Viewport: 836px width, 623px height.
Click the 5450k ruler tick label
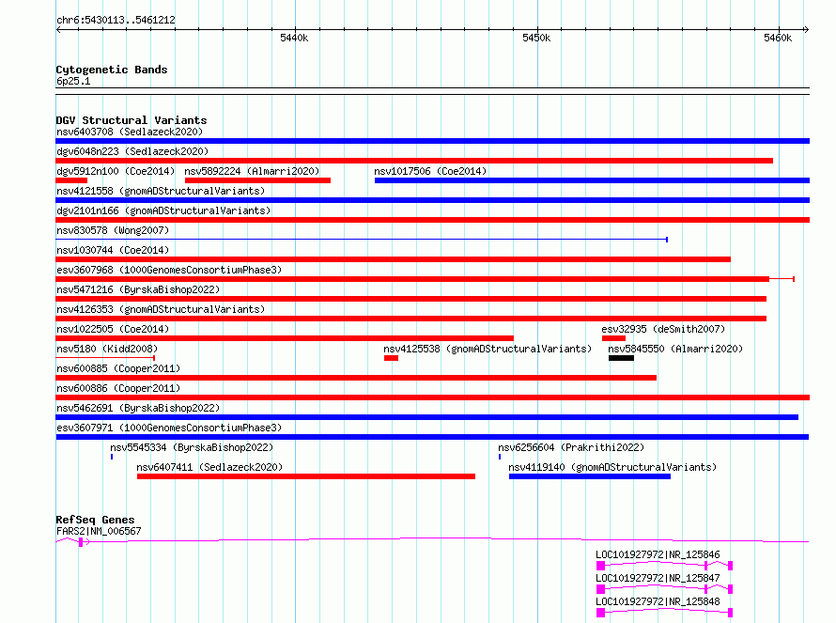click(536, 38)
